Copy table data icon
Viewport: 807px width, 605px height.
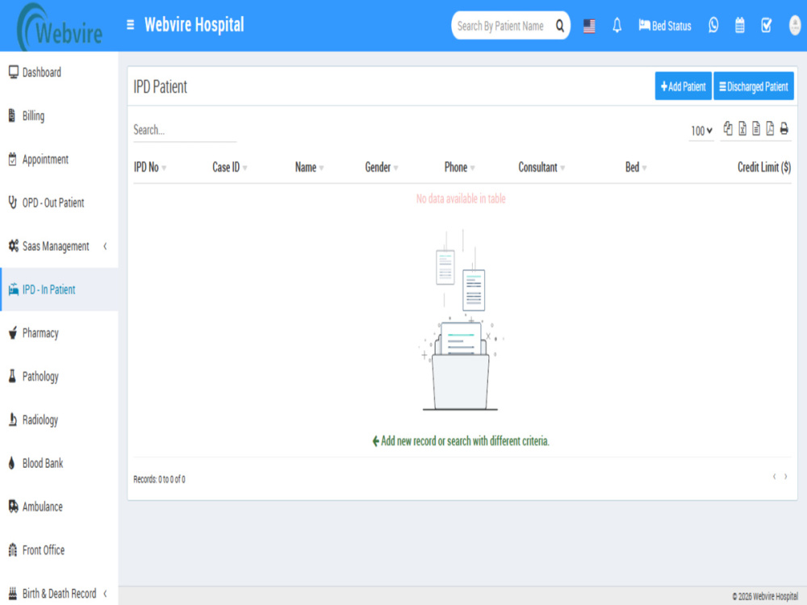coord(728,128)
